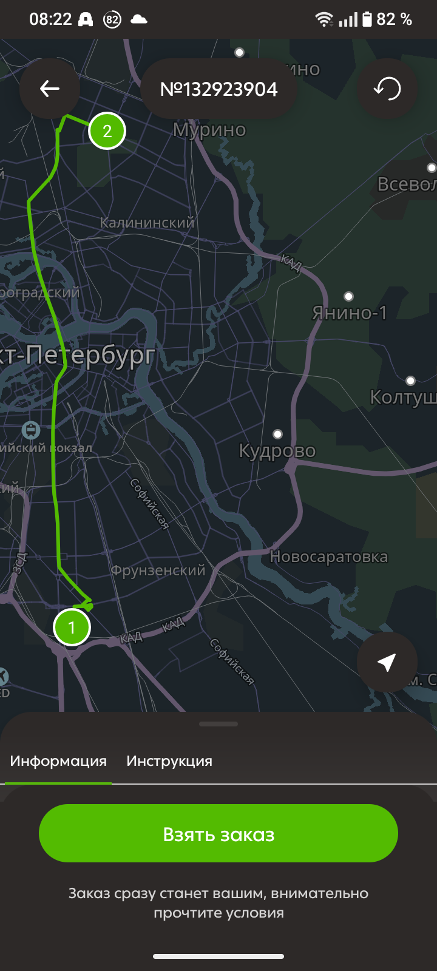This screenshot has width=437, height=971.
Task: Tap route marker number 1
Action: click(x=72, y=627)
